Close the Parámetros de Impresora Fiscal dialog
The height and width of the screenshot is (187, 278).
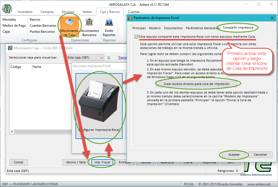[x=272, y=18]
